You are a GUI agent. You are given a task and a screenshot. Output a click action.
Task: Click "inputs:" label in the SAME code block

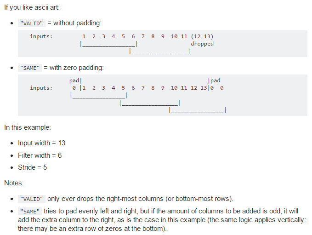41,88
